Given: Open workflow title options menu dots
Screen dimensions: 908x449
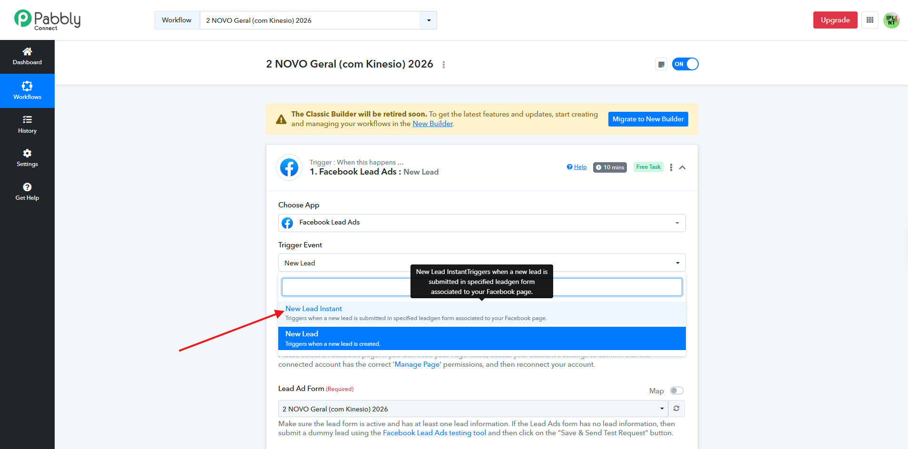Looking at the screenshot, I should coord(444,65).
